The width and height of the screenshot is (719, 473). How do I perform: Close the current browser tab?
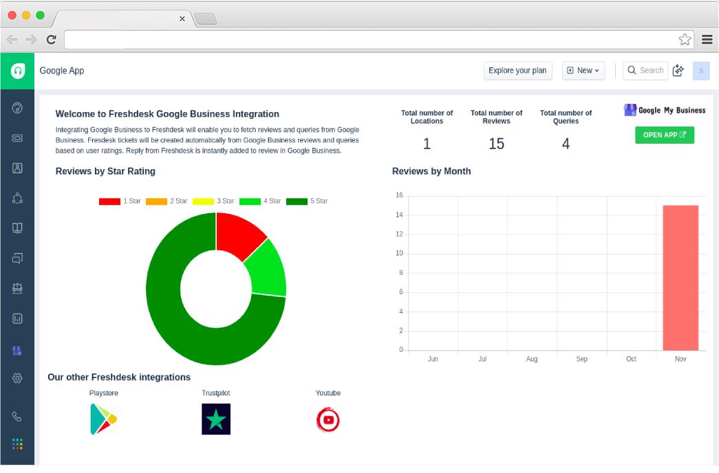182,19
